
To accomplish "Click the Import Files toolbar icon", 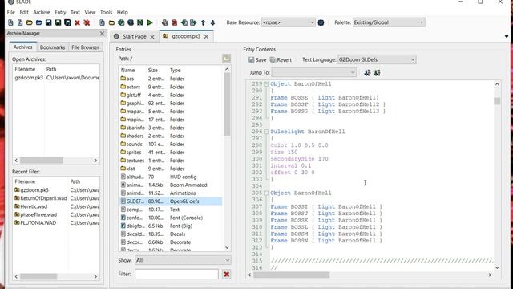I will [121, 22].
